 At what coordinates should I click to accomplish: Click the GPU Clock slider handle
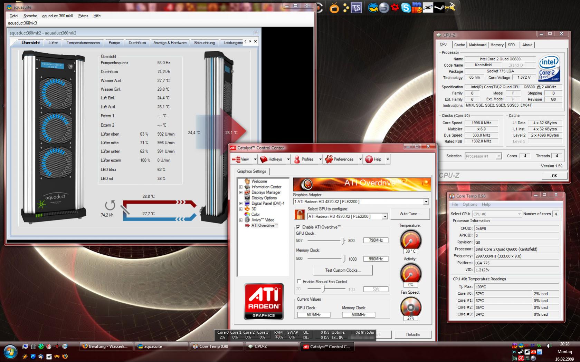[344, 241]
